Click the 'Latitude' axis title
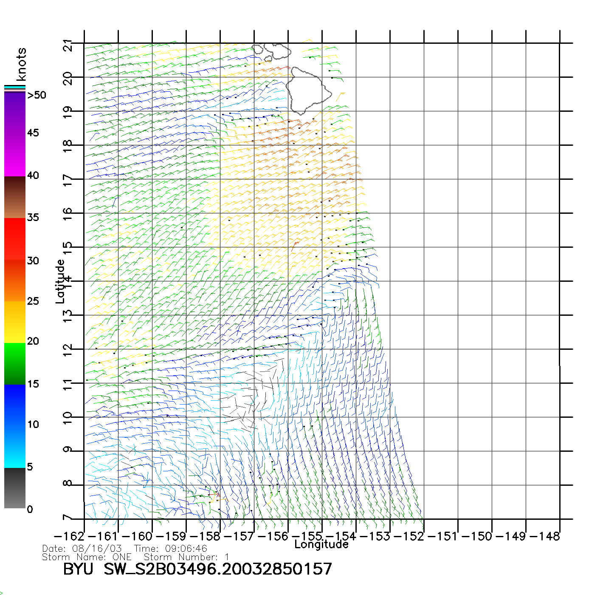Viewport: 603px width, 595px height. (60, 281)
